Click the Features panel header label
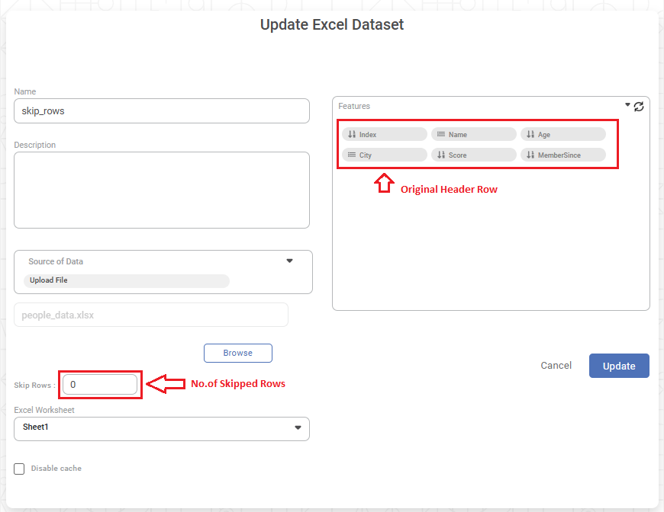664x512 pixels. click(354, 107)
